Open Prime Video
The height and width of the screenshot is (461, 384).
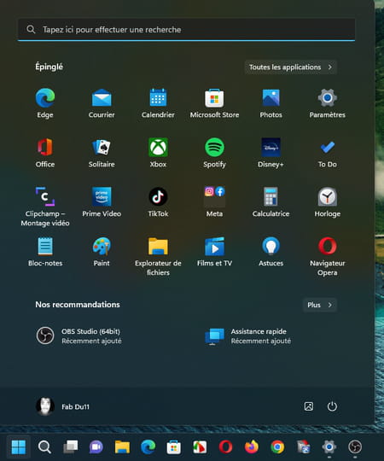(102, 201)
